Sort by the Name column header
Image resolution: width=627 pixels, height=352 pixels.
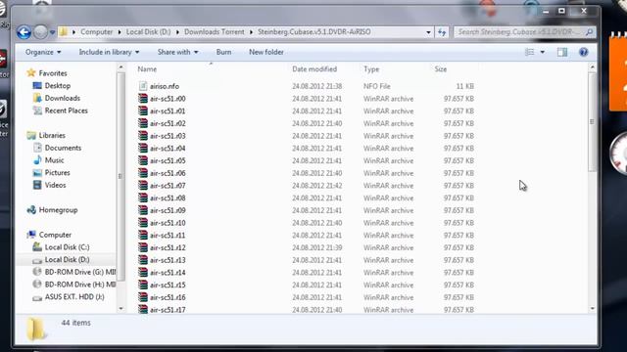(x=147, y=69)
